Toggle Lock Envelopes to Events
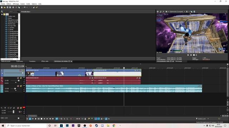Viewport: 229px width, 128px height. click(x=106, y=119)
